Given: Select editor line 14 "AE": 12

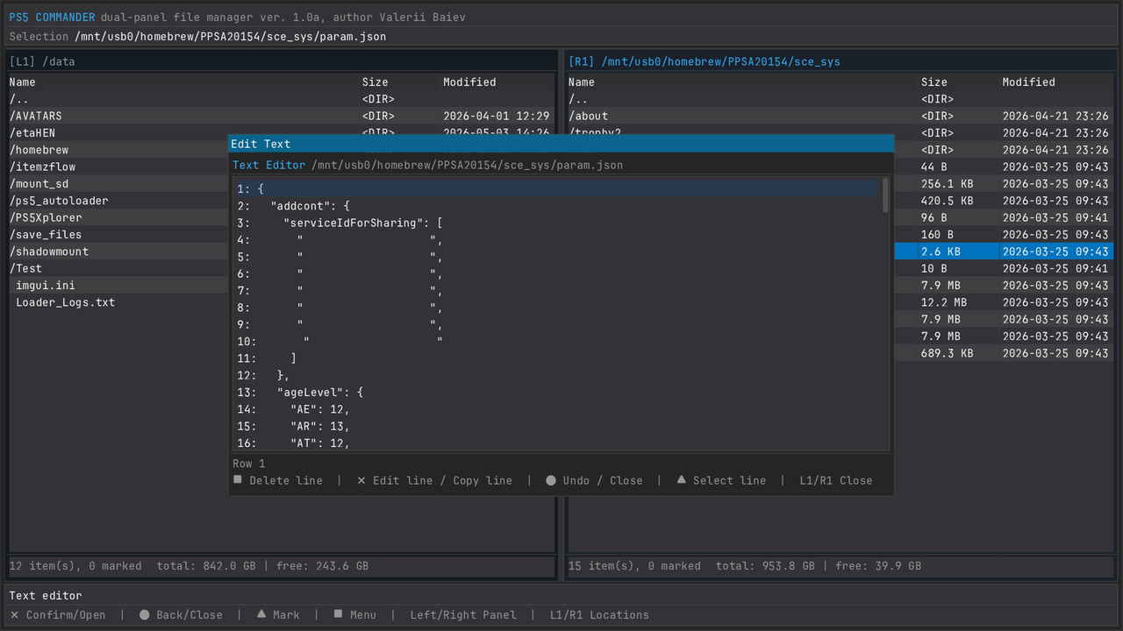Looking at the screenshot, I should tap(556, 409).
